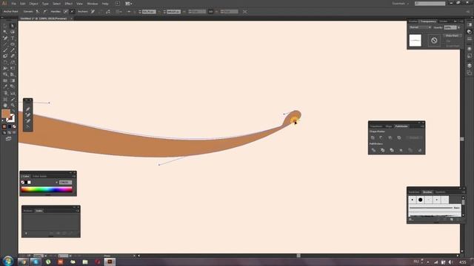The height and width of the screenshot is (266, 474).
Task: Pick a color from the spectrum bar
Action: (47, 189)
